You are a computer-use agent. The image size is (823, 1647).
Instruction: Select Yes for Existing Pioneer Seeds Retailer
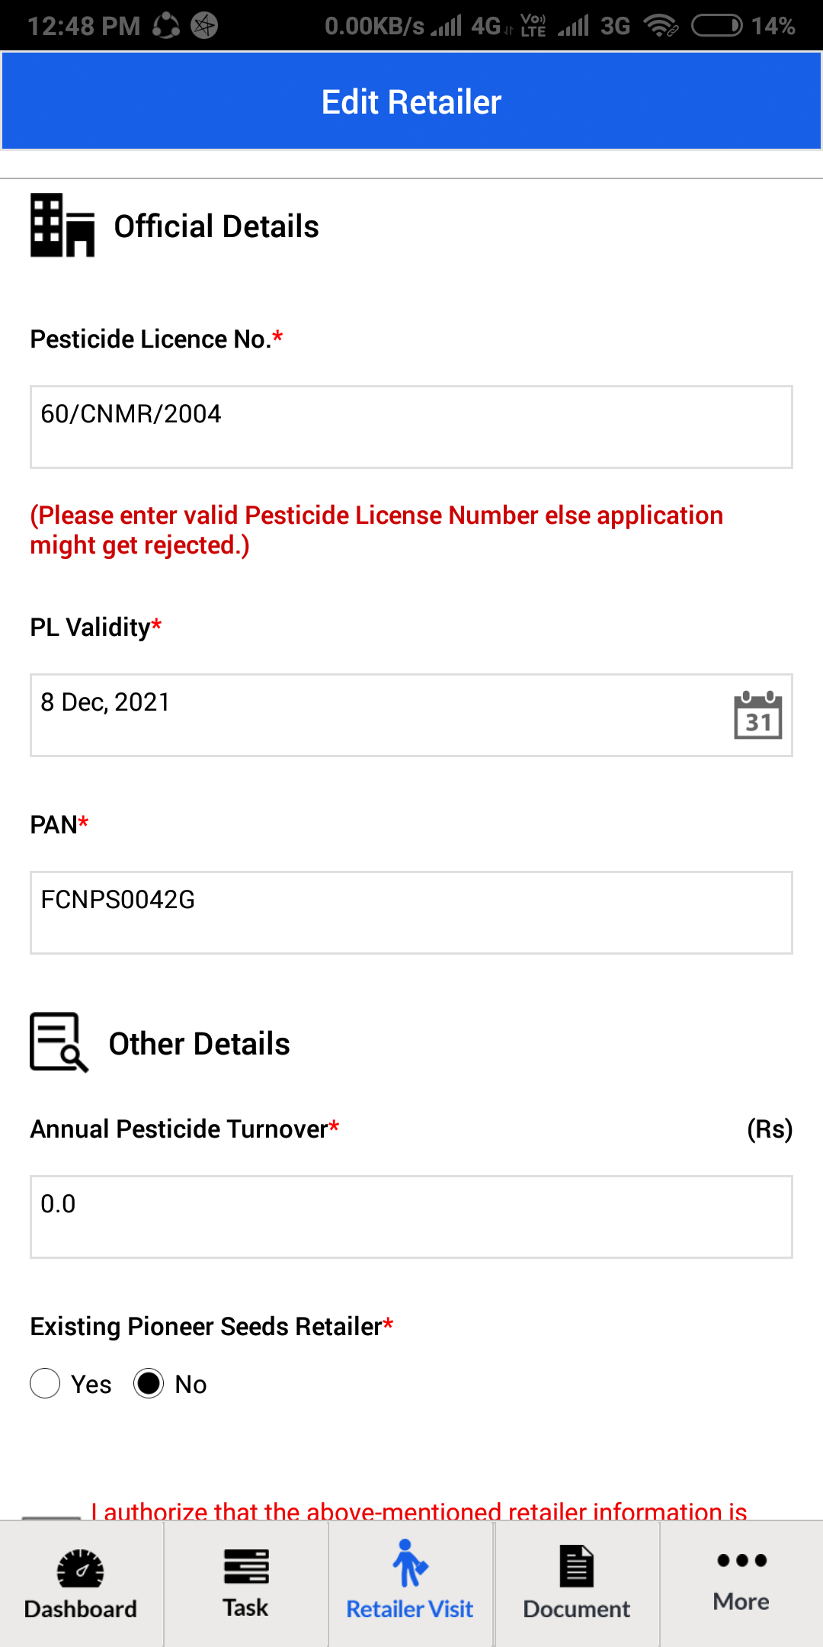45,1383
